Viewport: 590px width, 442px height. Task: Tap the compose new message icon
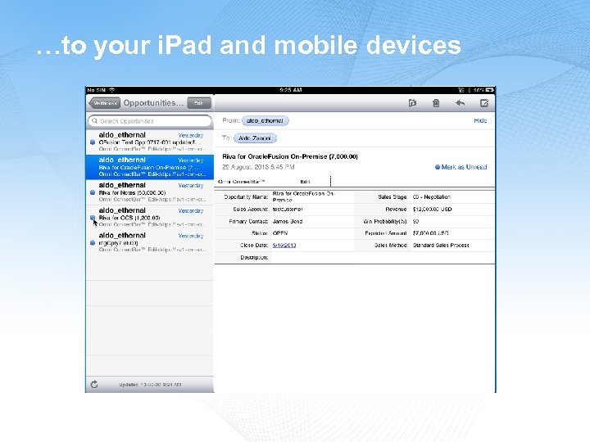[484, 103]
